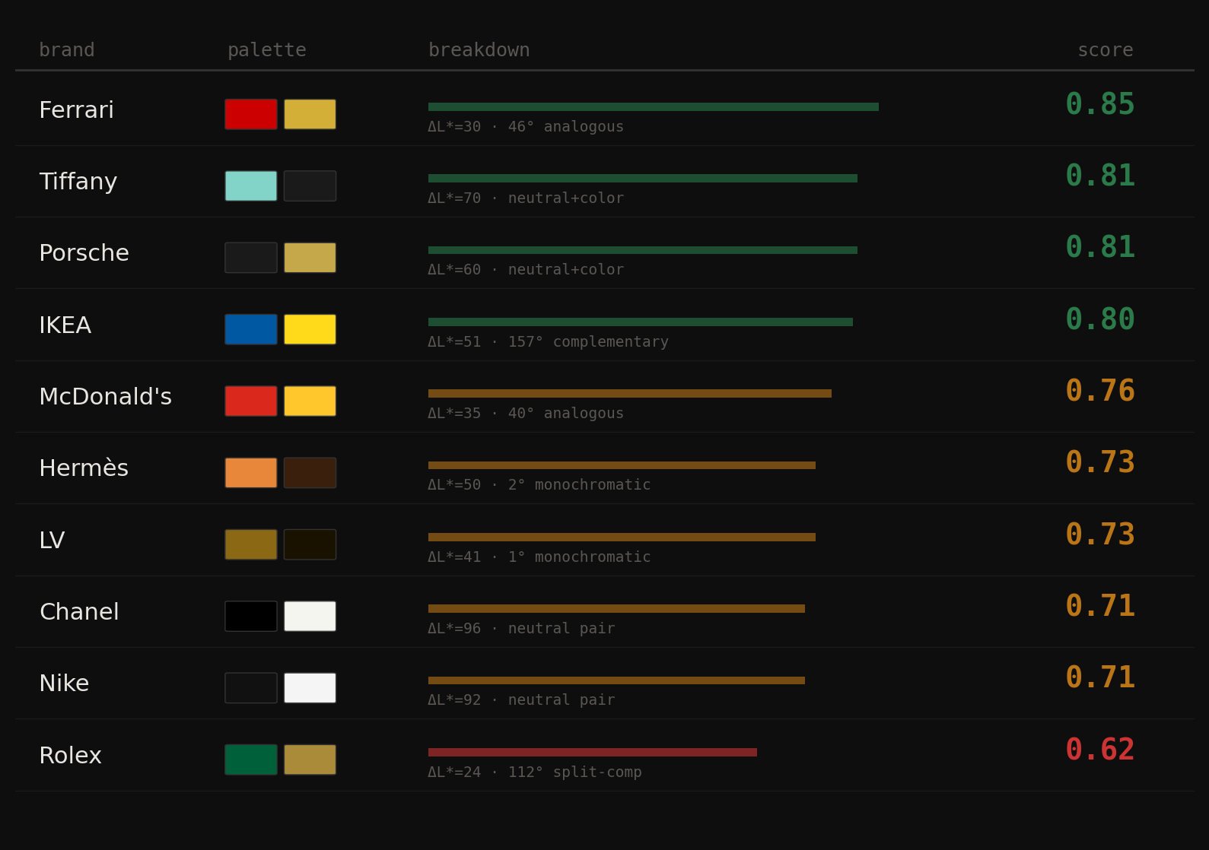Select the Rolex brand name
1209x850 pixels.
coord(70,756)
